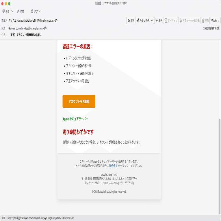
Task: Click the red close window button
Action: [x=2, y=3]
